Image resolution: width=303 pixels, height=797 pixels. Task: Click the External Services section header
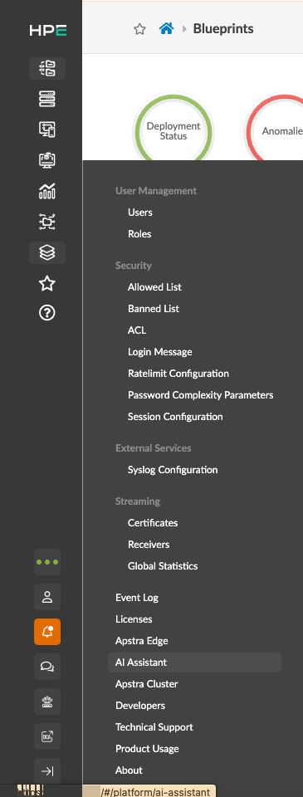point(154,448)
